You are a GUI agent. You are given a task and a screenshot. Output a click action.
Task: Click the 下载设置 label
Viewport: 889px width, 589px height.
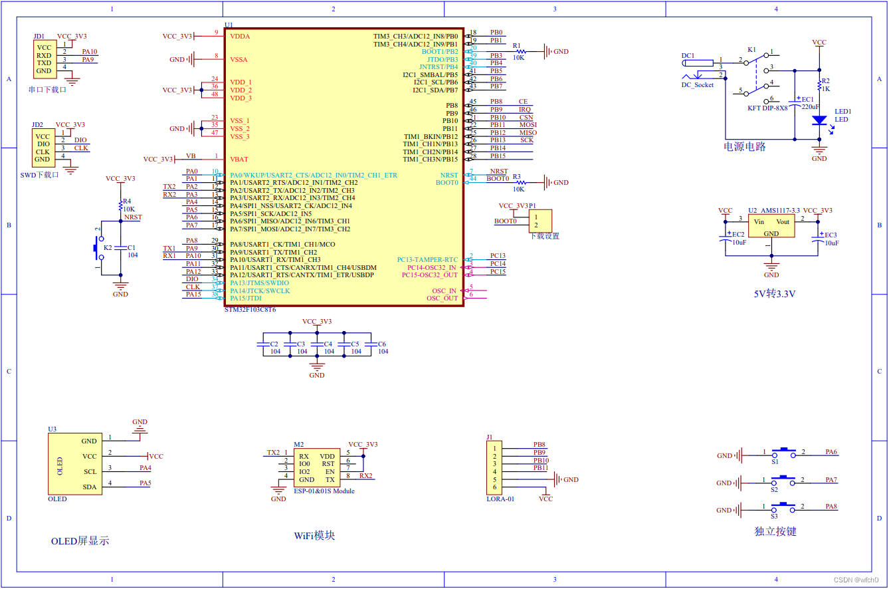[544, 236]
